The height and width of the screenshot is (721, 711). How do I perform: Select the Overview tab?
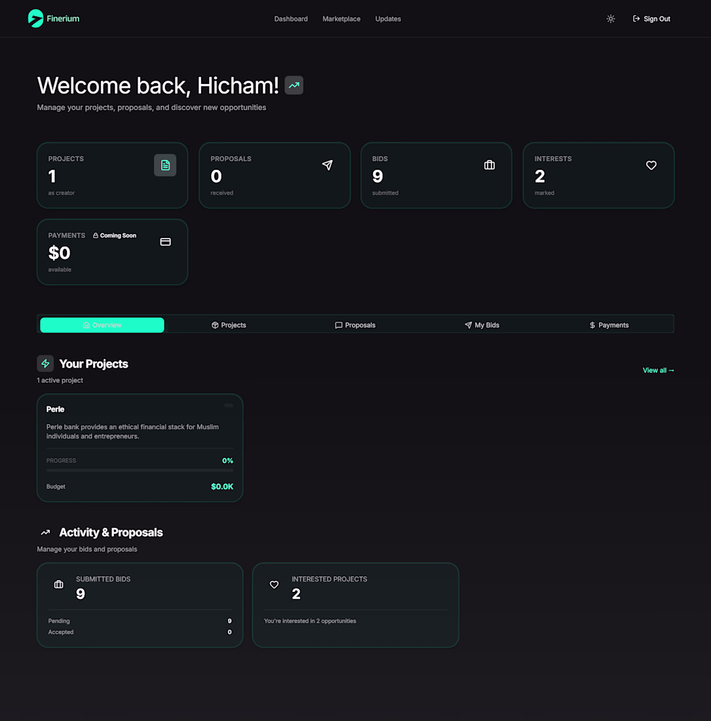(x=102, y=325)
